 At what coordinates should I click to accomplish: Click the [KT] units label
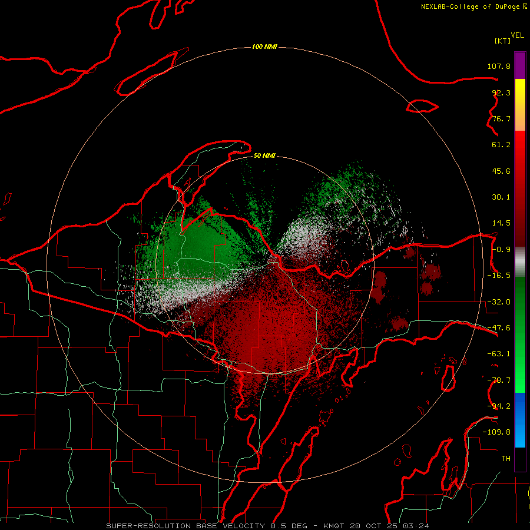503,41
